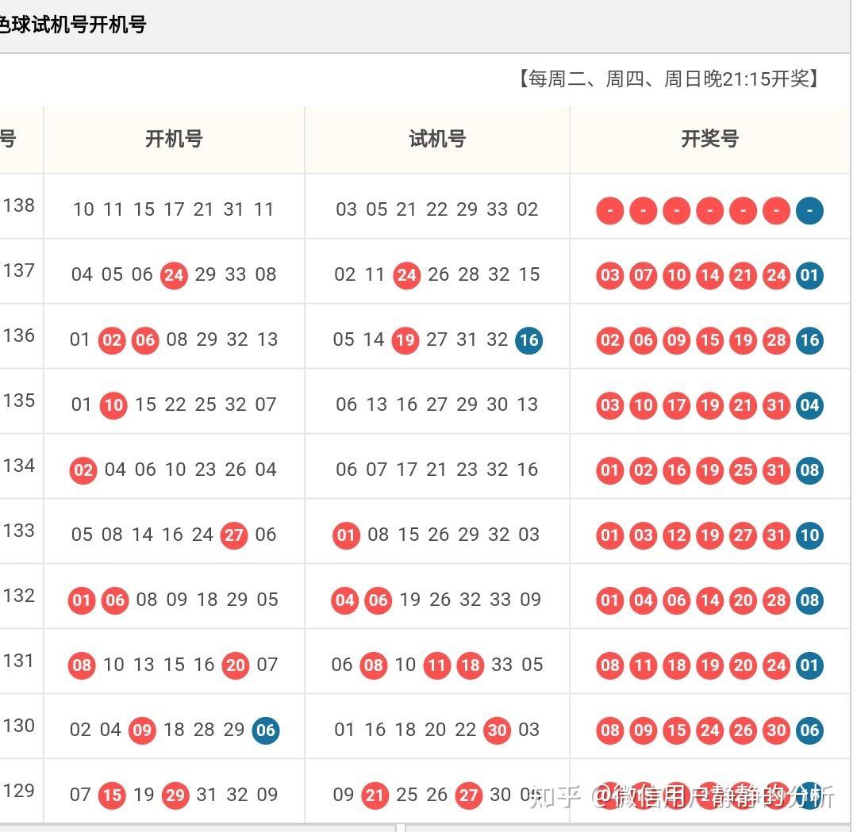The height and width of the screenshot is (832, 857).
Task: Click red ball 06 in row 132 试机号
Action: (x=379, y=600)
